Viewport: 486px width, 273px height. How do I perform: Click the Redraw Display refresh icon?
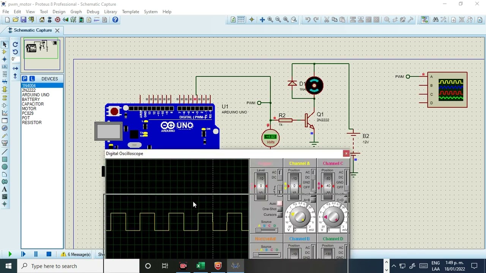(233, 20)
